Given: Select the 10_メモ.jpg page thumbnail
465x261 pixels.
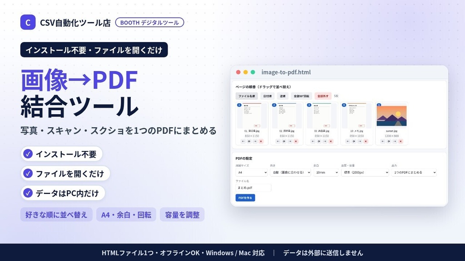Looking at the screenshot, I should [x=357, y=116].
